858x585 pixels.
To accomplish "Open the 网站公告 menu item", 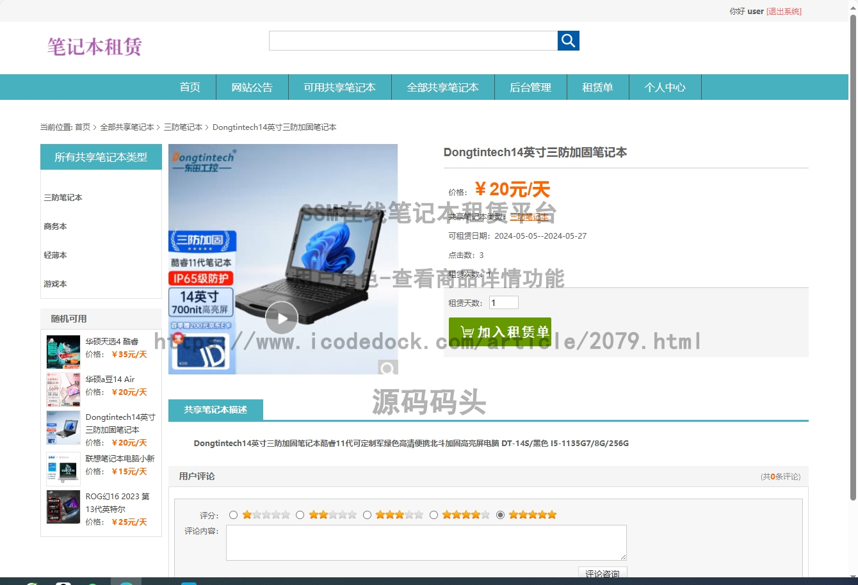I will 252,87.
